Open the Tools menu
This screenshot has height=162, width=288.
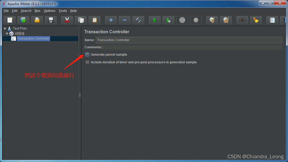click(x=63, y=11)
